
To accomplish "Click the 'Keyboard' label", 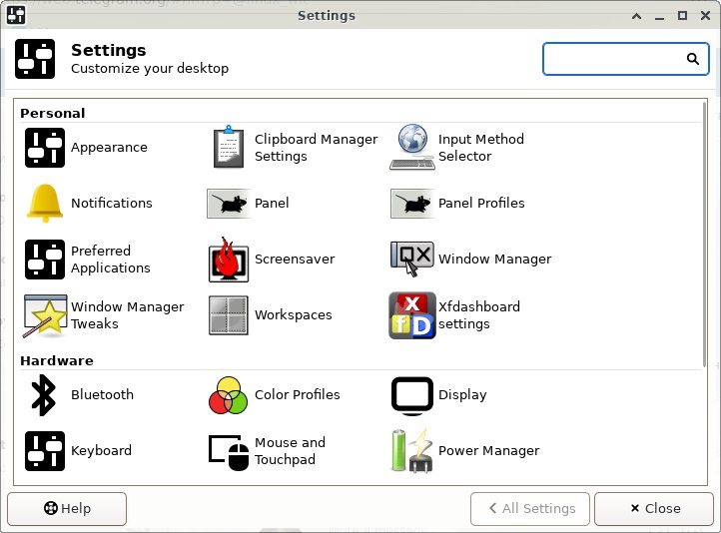I will tap(101, 451).
